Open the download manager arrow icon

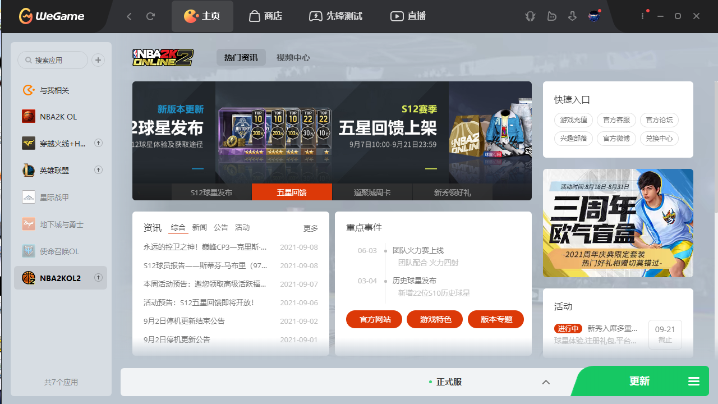tap(572, 16)
